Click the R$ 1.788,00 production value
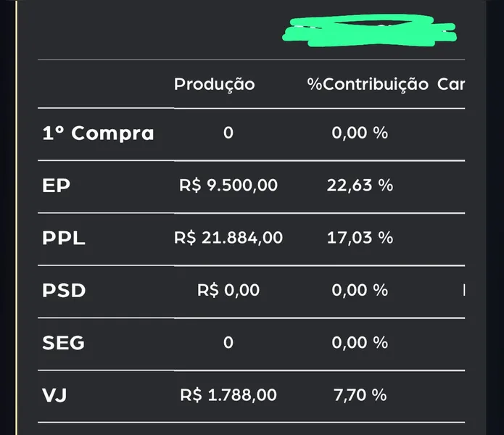This screenshot has height=435, width=504. tap(228, 395)
